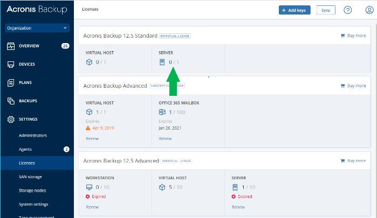
Task: Click Virtual Host cube icon in 12.5 Advanced
Action: [x=162, y=187]
